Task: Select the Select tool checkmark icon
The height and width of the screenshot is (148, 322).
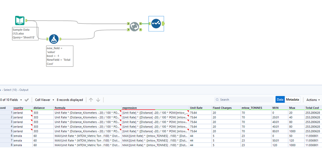Action: 156,24
